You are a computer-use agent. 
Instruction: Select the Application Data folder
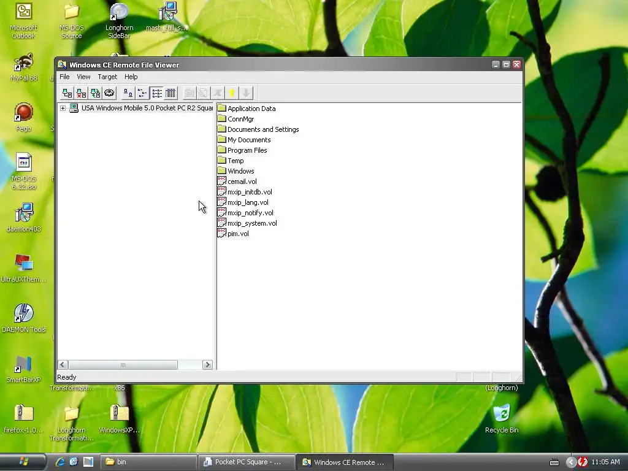coord(247,108)
